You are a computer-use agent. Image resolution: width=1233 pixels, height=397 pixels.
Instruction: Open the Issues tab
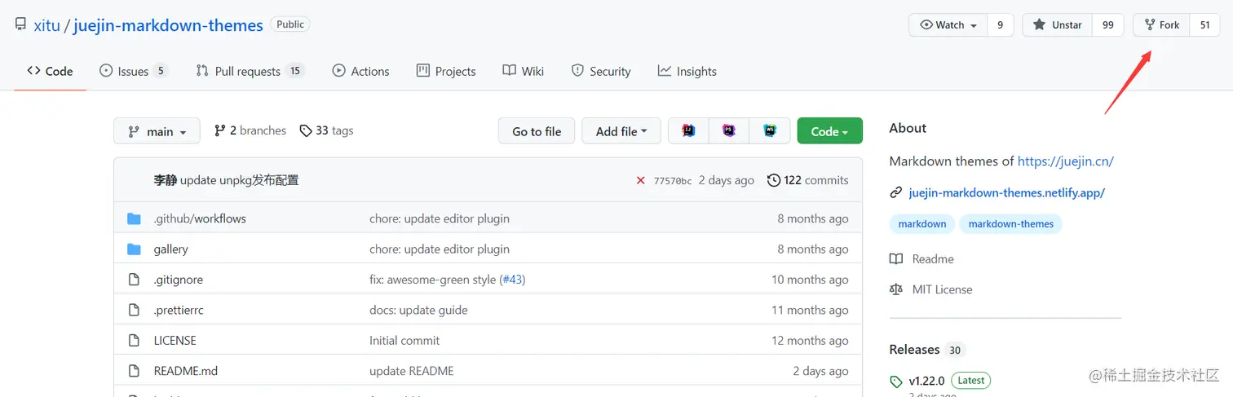pyautogui.click(x=133, y=71)
